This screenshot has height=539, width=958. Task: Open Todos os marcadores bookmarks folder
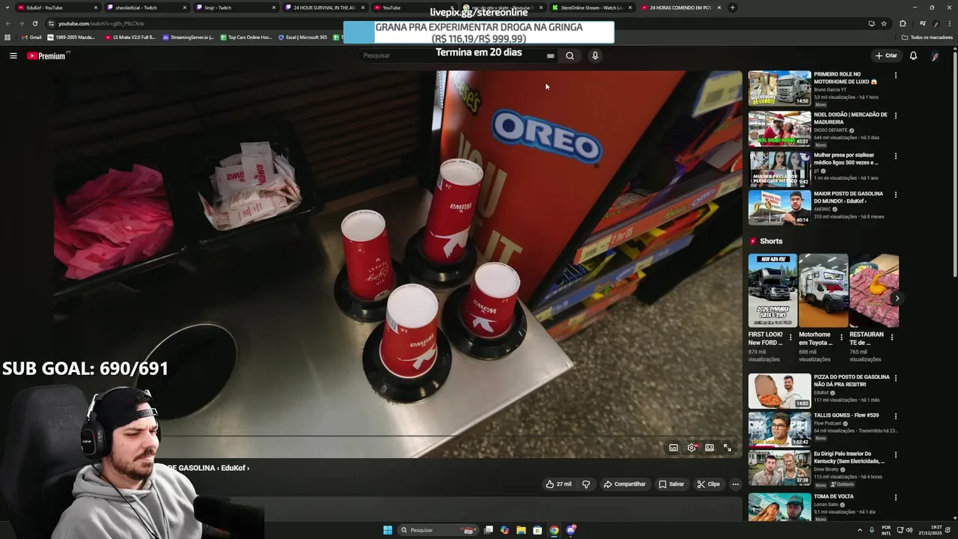pyautogui.click(x=927, y=37)
